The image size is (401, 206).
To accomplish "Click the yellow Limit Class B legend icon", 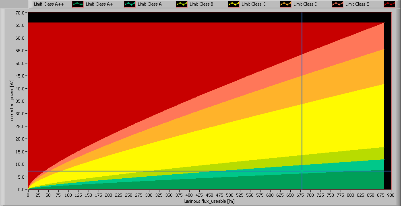I will pyautogui.click(x=234, y=4).
